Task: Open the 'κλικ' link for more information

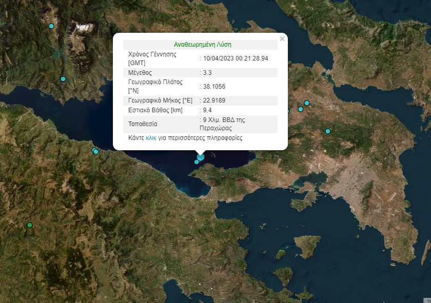Action: [x=151, y=138]
